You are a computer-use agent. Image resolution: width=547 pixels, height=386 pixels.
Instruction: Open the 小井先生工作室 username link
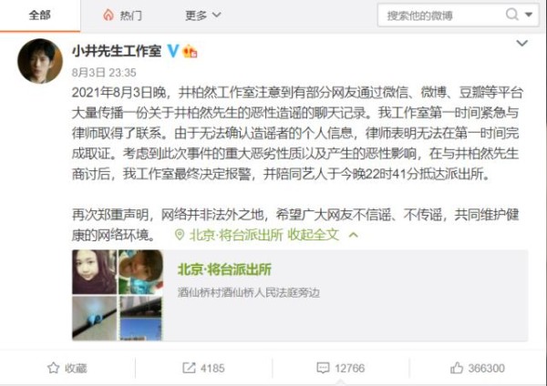pyautogui.click(x=117, y=51)
